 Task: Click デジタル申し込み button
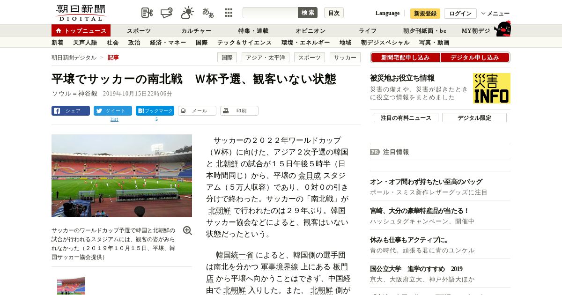[475, 58]
